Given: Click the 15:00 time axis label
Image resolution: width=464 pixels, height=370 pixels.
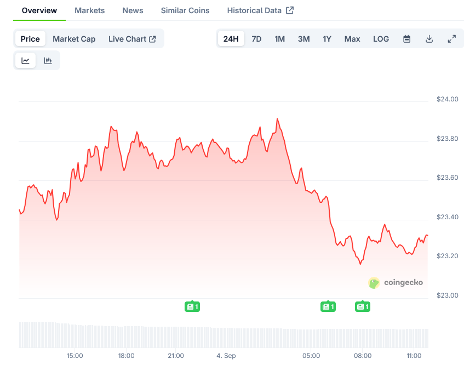Looking at the screenshot, I should [x=75, y=356].
